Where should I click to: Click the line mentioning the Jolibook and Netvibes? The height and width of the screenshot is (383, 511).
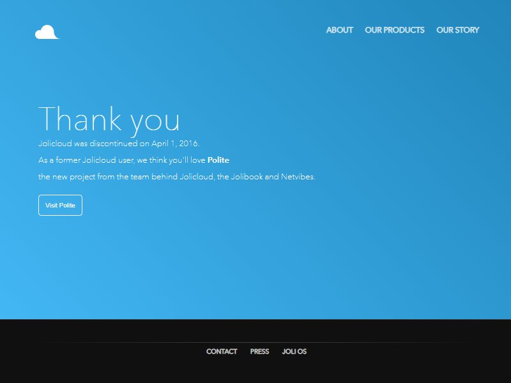[x=177, y=177]
